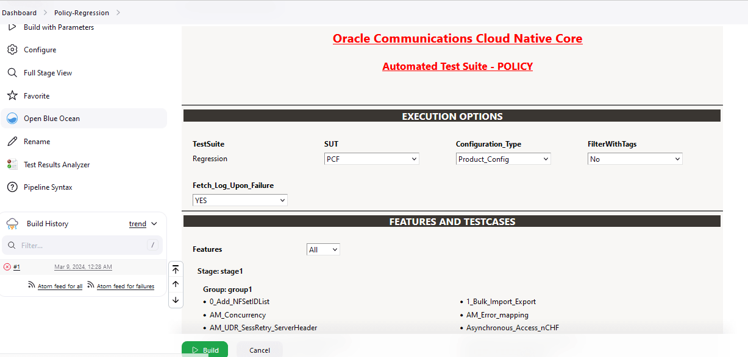Click the Favorite star icon
This screenshot has width=748, height=357.
point(12,96)
